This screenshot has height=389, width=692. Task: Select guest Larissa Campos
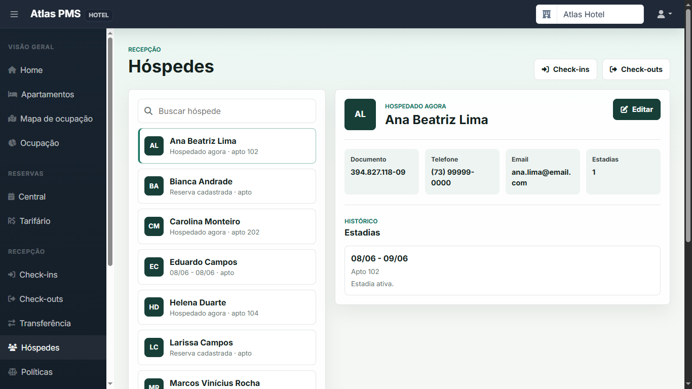pyautogui.click(x=227, y=347)
